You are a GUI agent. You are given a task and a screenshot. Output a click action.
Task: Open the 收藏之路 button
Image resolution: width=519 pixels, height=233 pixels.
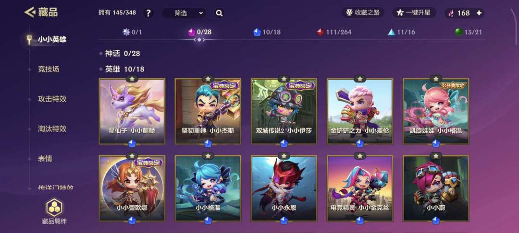pos(363,13)
